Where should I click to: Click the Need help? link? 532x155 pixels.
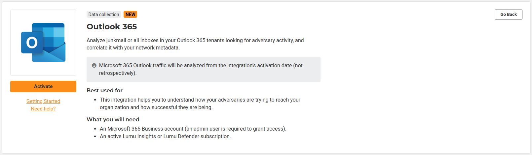click(x=43, y=109)
